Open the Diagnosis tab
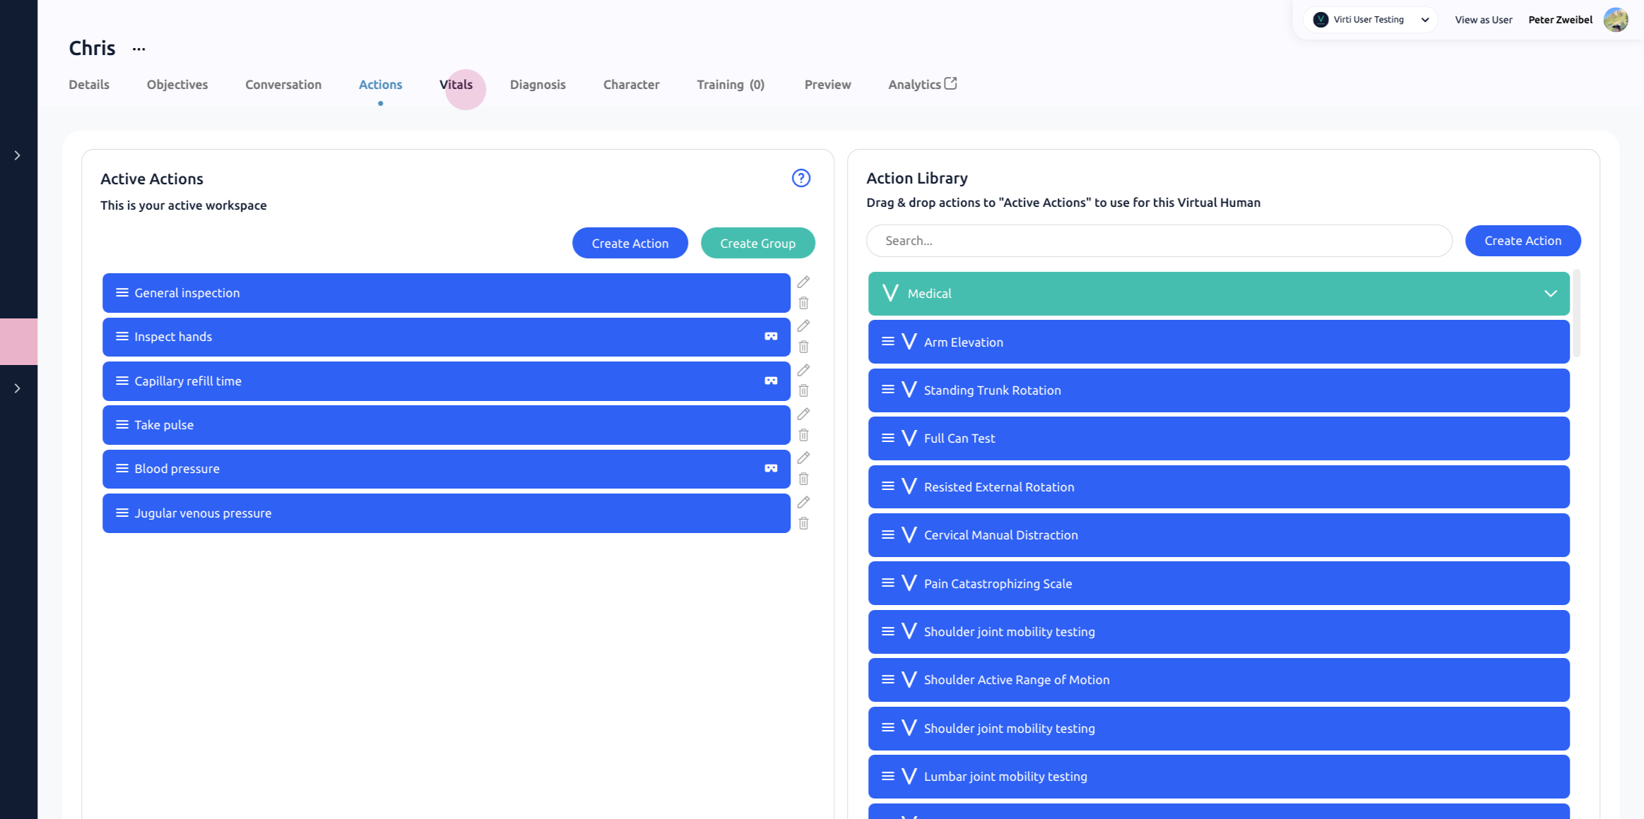This screenshot has width=1644, height=819. [x=538, y=85]
